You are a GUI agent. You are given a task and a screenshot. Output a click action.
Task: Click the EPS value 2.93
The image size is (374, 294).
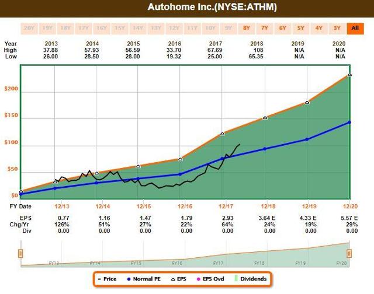[227, 218]
